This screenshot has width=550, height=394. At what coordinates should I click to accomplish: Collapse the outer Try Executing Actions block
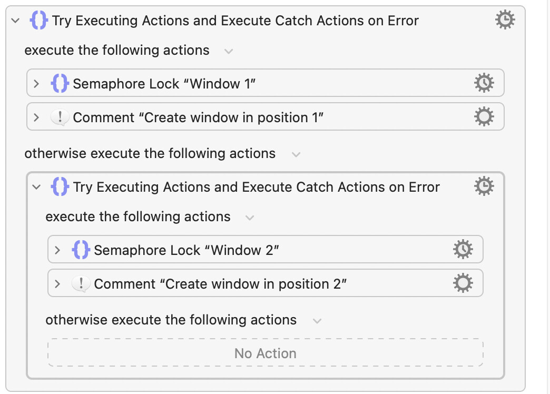point(15,21)
